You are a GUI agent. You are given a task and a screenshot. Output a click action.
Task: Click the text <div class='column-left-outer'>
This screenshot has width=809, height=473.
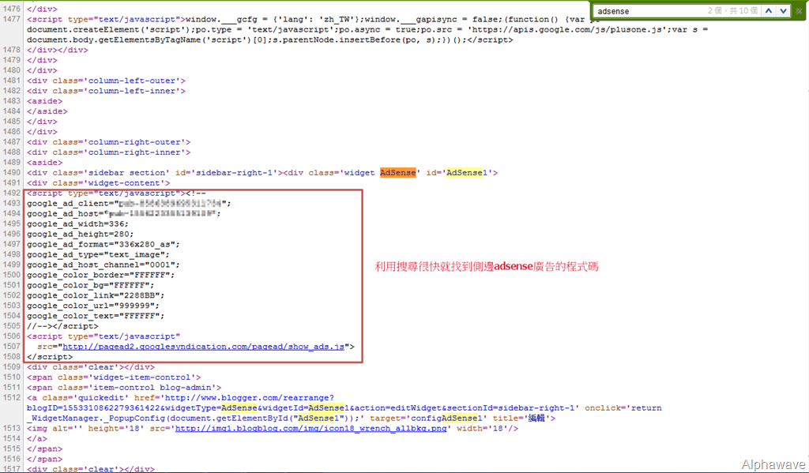(107, 81)
